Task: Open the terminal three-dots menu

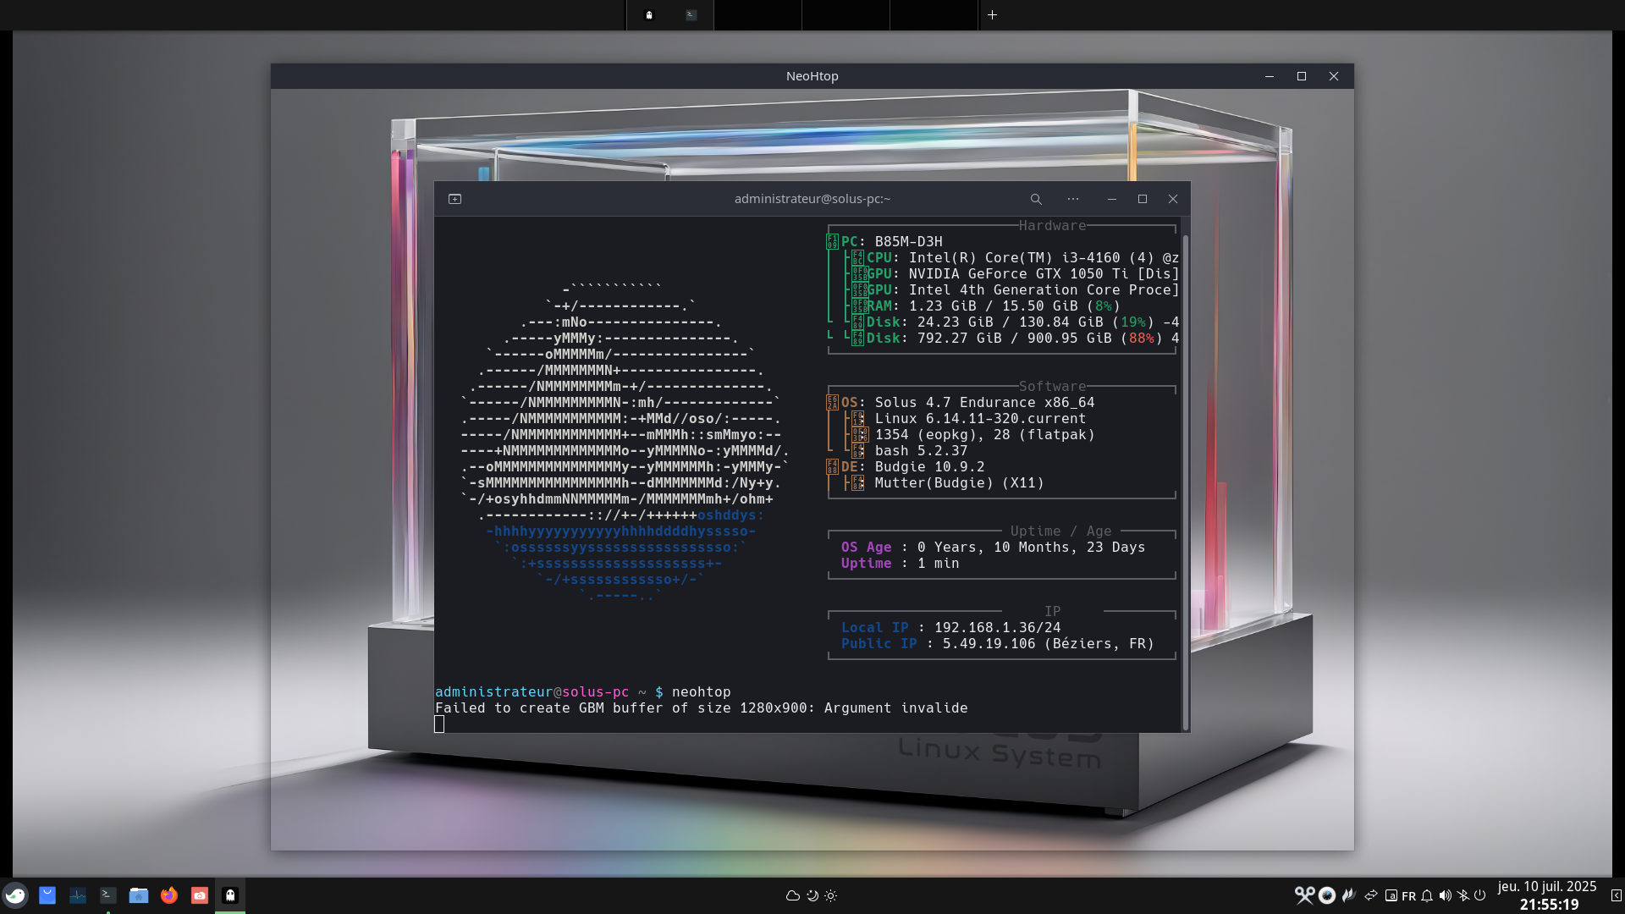Action: click(1073, 199)
